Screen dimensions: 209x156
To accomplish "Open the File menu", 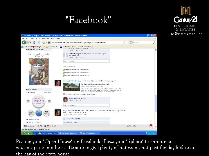I will 23,39.
